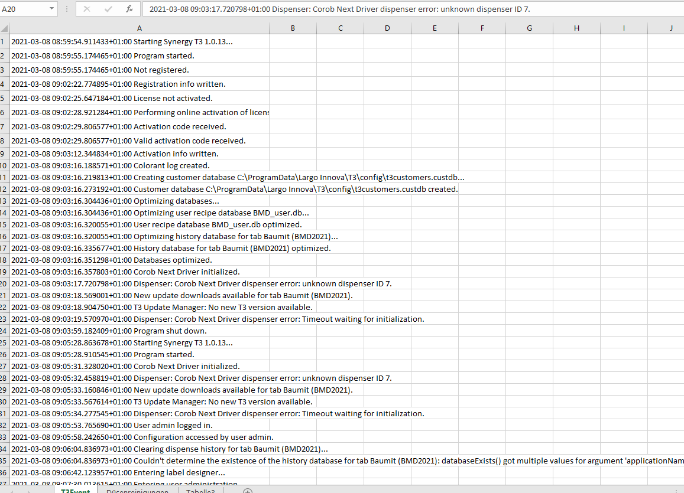Select the 09:05:28.863678 'Starting Synergy T3' cell
The width and height of the screenshot is (684, 493).
[140, 343]
